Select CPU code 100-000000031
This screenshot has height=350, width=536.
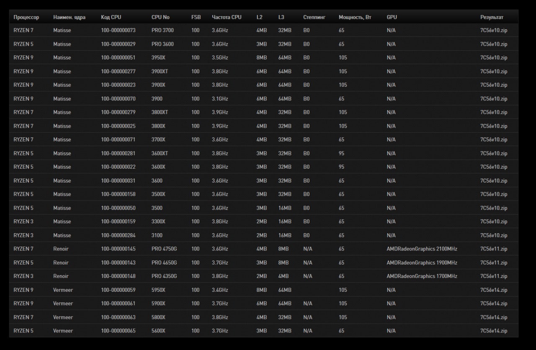(118, 181)
